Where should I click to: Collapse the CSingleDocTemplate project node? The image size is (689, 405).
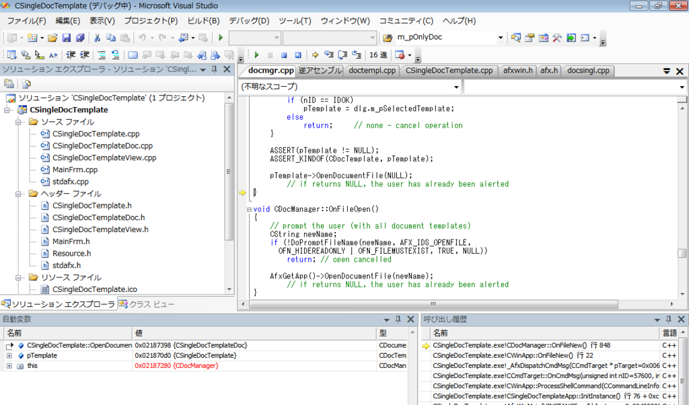7,110
